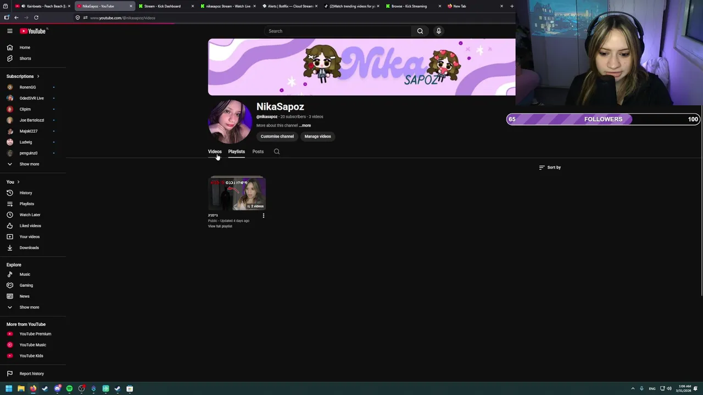The height and width of the screenshot is (395, 703).
Task: Switch to the Alerts BotRix browser tab
Action: [288, 6]
